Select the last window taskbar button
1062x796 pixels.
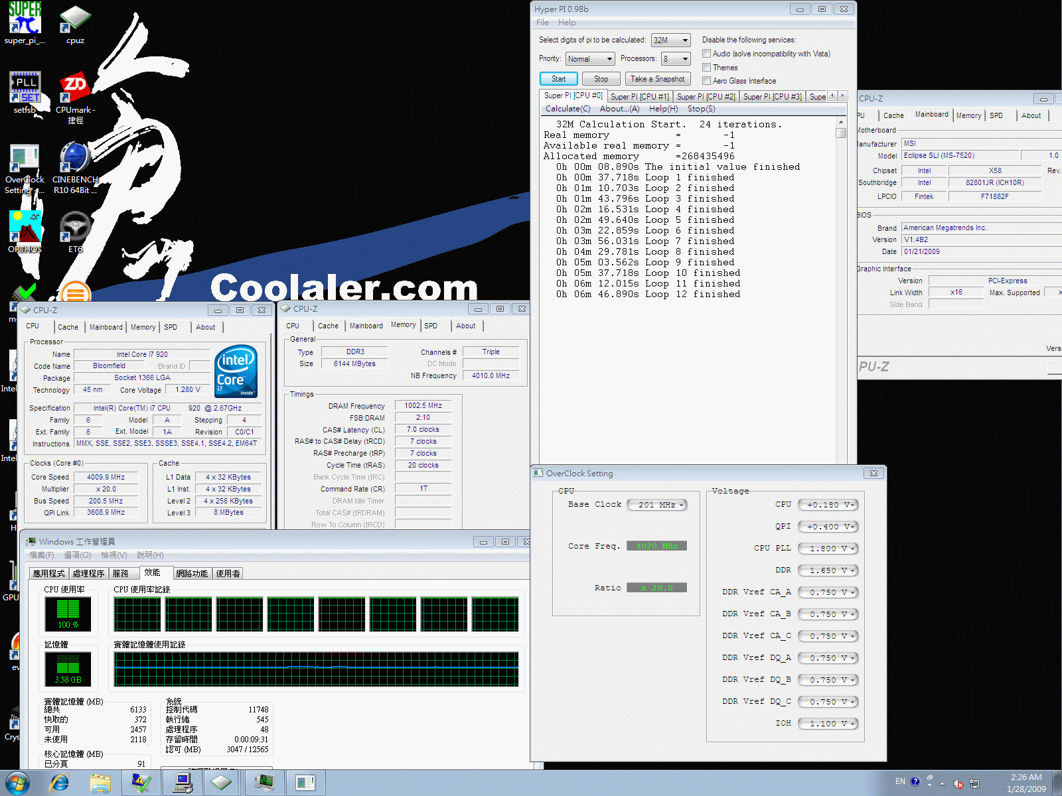pos(305,783)
